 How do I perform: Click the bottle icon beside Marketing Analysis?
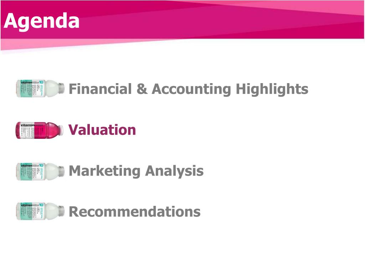click(40, 172)
